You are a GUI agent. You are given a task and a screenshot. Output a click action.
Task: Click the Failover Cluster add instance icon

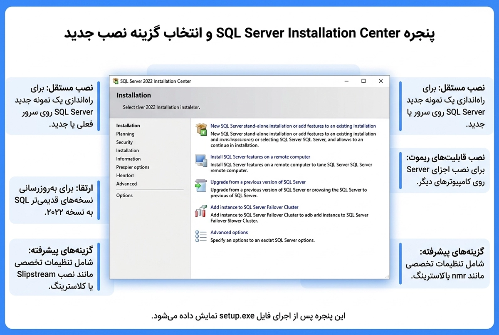201,211
